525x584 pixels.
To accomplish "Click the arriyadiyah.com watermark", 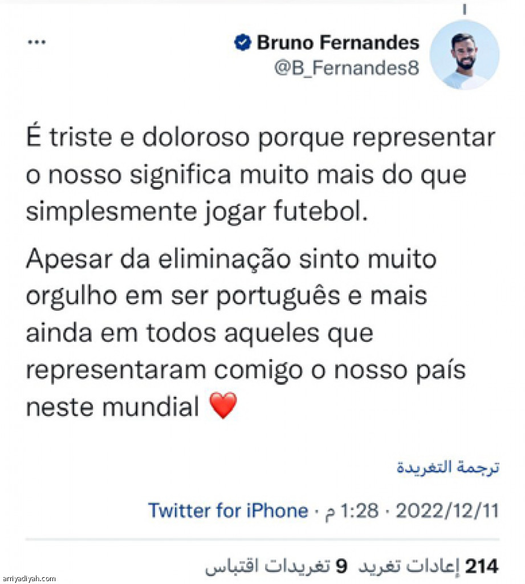I will click(29, 578).
